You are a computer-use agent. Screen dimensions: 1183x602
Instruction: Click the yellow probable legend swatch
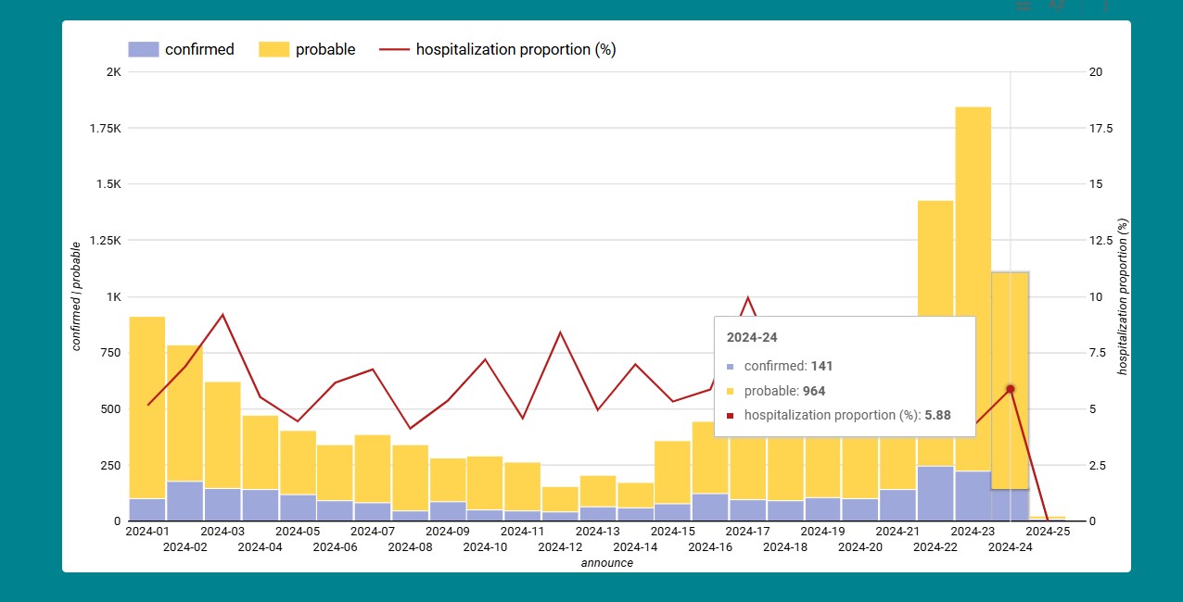(x=274, y=50)
